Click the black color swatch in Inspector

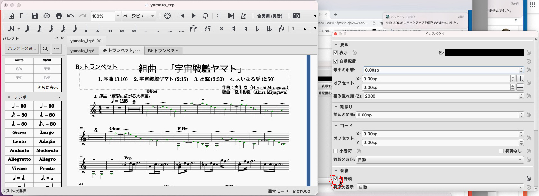pos(484,53)
